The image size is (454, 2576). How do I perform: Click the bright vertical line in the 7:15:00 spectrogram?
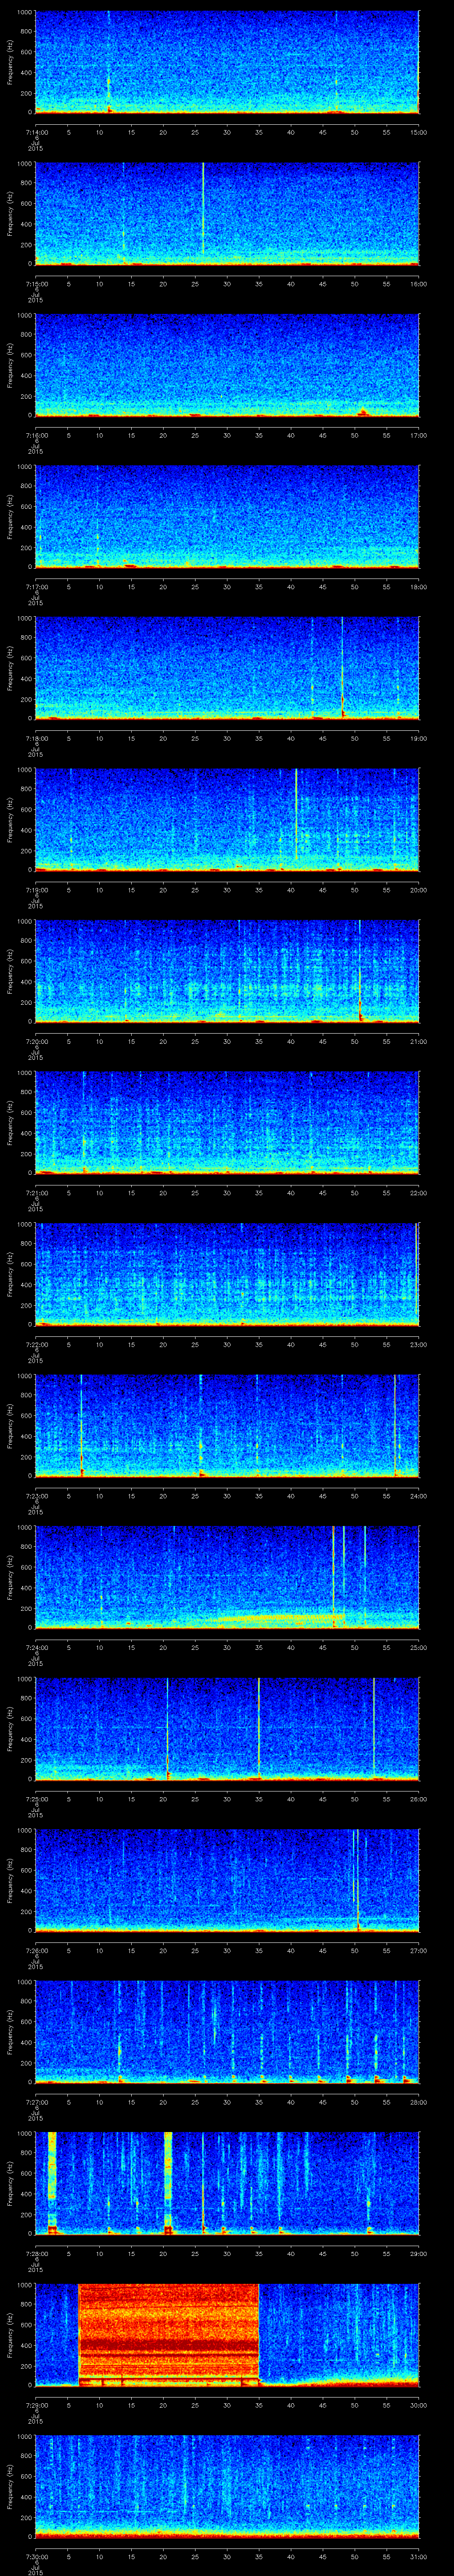click(x=203, y=208)
